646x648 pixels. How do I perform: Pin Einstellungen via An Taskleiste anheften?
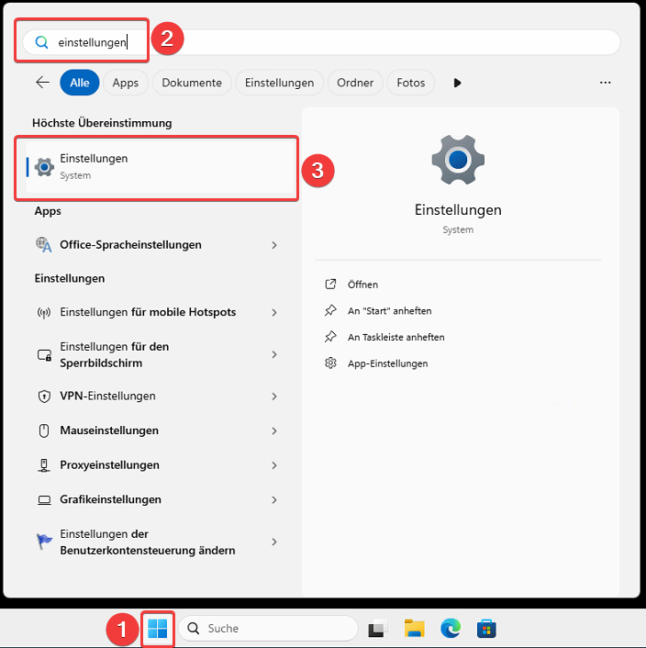point(395,337)
